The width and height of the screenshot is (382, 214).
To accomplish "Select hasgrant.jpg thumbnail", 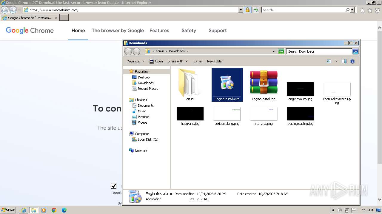I will tap(190, 114).
